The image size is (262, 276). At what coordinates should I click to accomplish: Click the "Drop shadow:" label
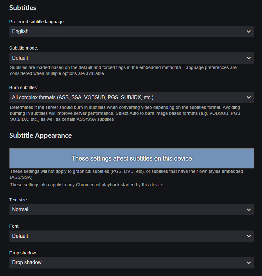click(24, 252)
